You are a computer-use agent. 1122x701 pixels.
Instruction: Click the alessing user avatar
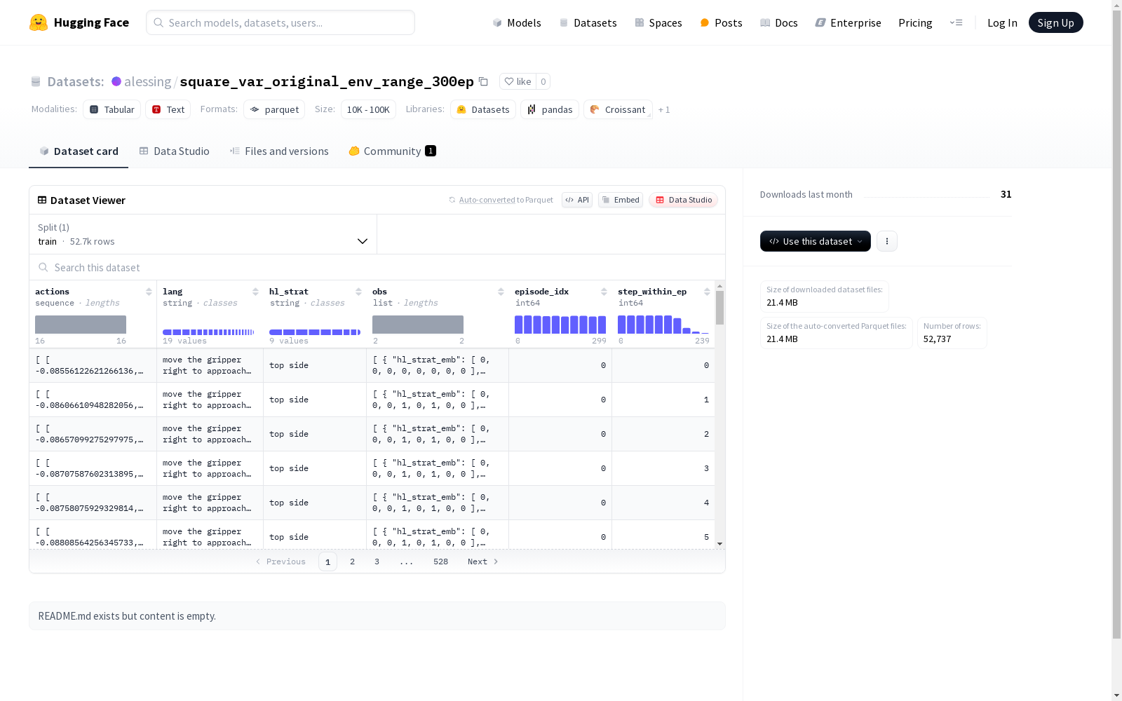coord(116,81)
